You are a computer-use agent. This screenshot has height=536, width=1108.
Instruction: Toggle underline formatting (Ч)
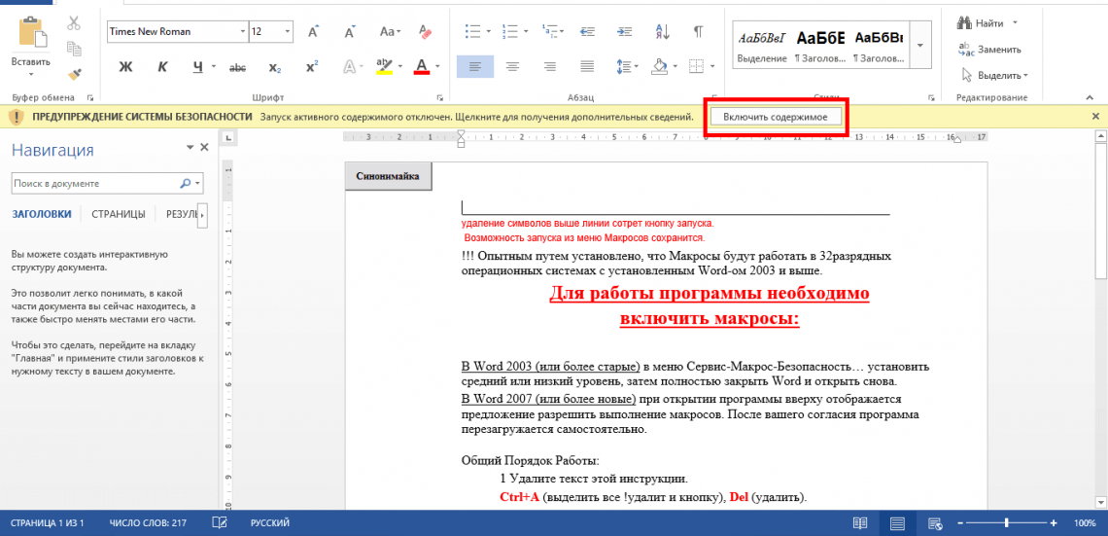click(x=198, y=67)
